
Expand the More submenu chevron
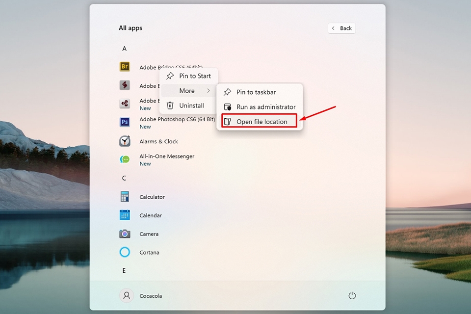[209, 91]
